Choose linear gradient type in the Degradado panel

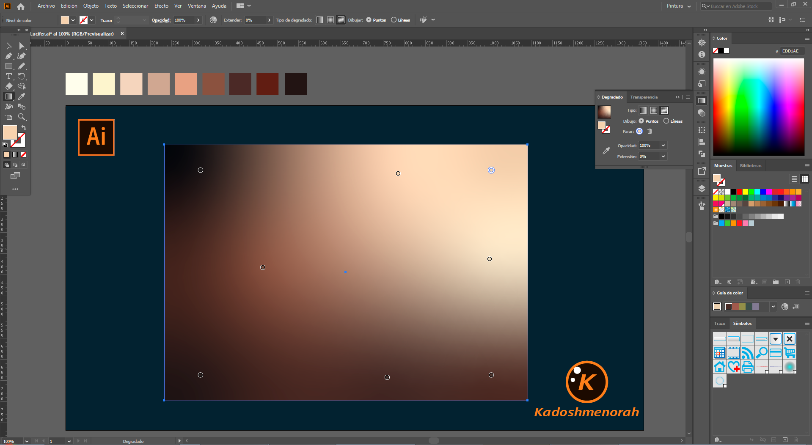[643, 110]
